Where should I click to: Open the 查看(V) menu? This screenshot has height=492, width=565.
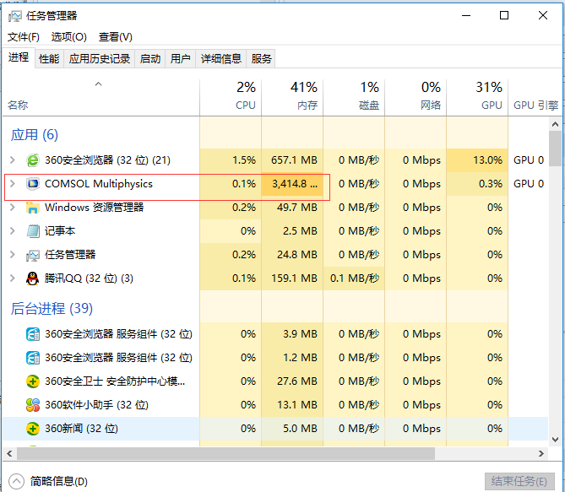(x=116, y=37)
